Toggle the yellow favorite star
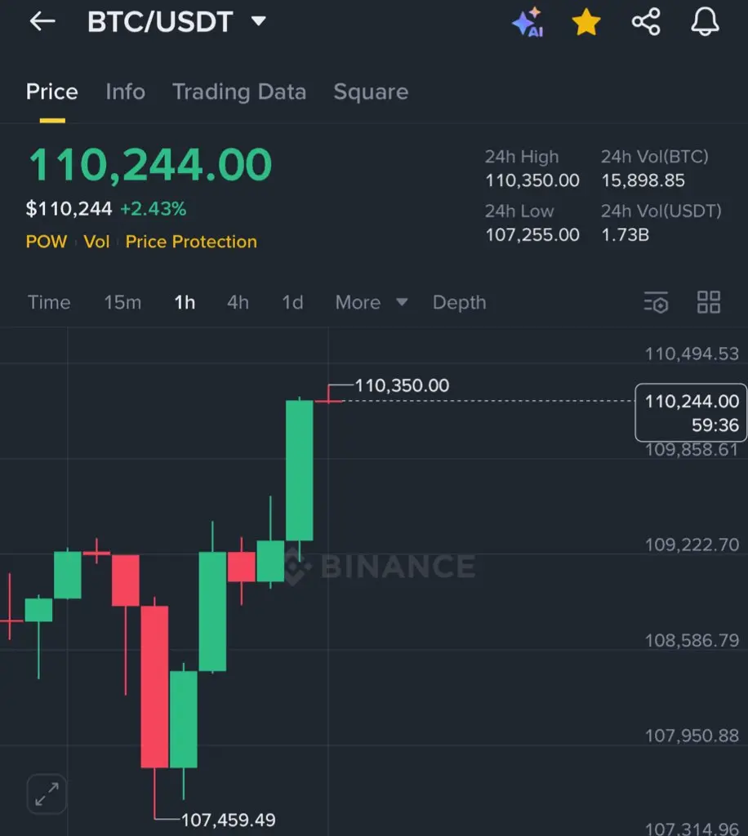The width and height of the screenshot is (748, 836). point(586,22)
